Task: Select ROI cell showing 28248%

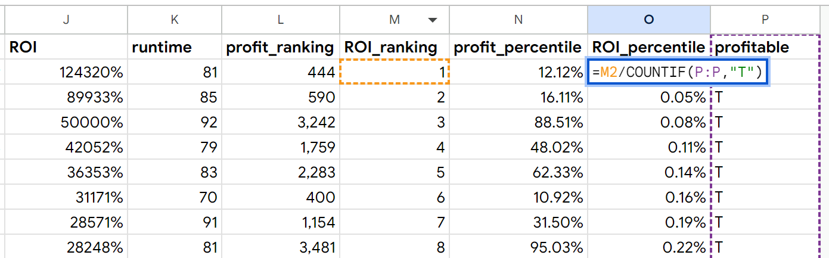Action: (x=66, y=247)
